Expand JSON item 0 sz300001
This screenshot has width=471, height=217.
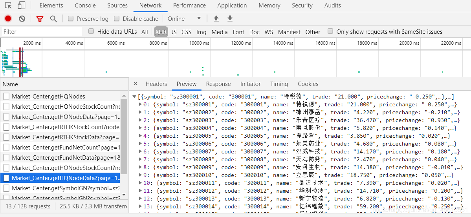(140, 104)
